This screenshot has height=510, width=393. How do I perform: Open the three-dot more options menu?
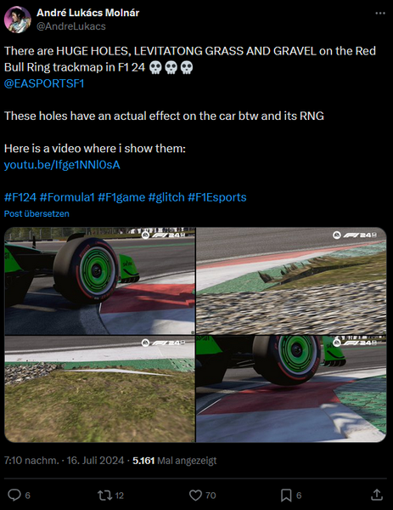pyautogui.click(x=380, y=14)
